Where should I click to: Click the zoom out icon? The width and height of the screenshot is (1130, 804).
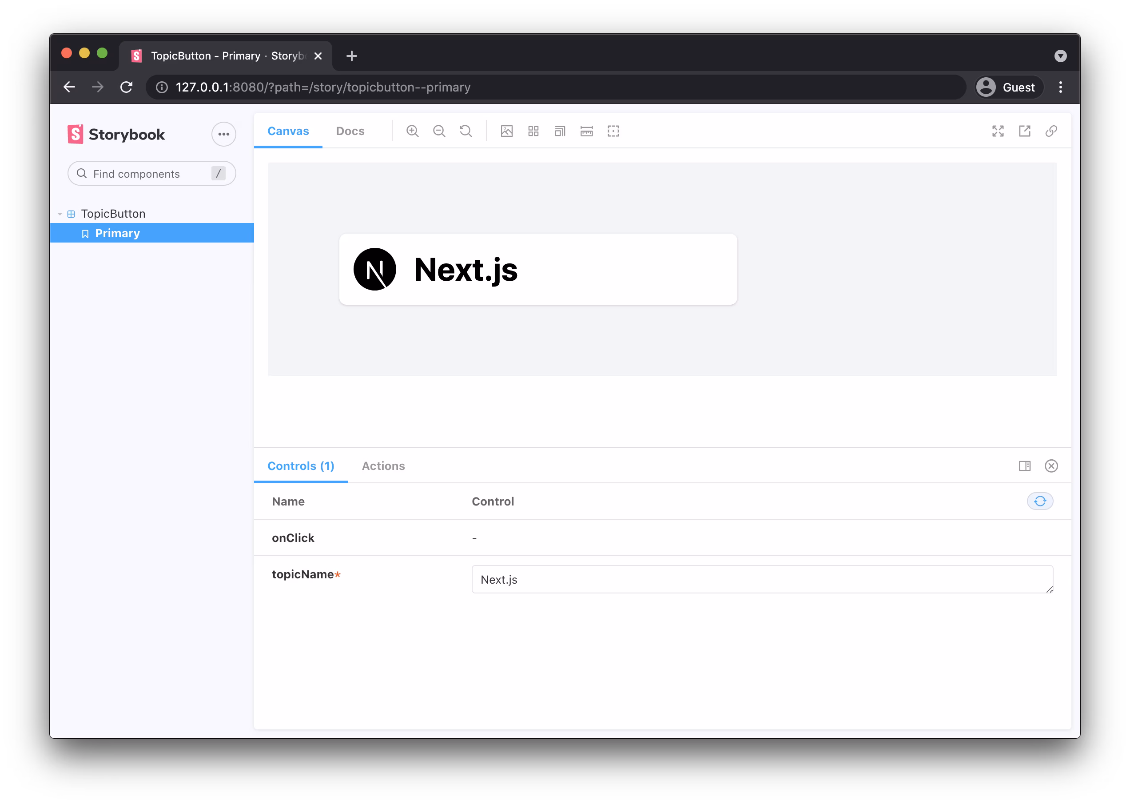tap(439, 131)
